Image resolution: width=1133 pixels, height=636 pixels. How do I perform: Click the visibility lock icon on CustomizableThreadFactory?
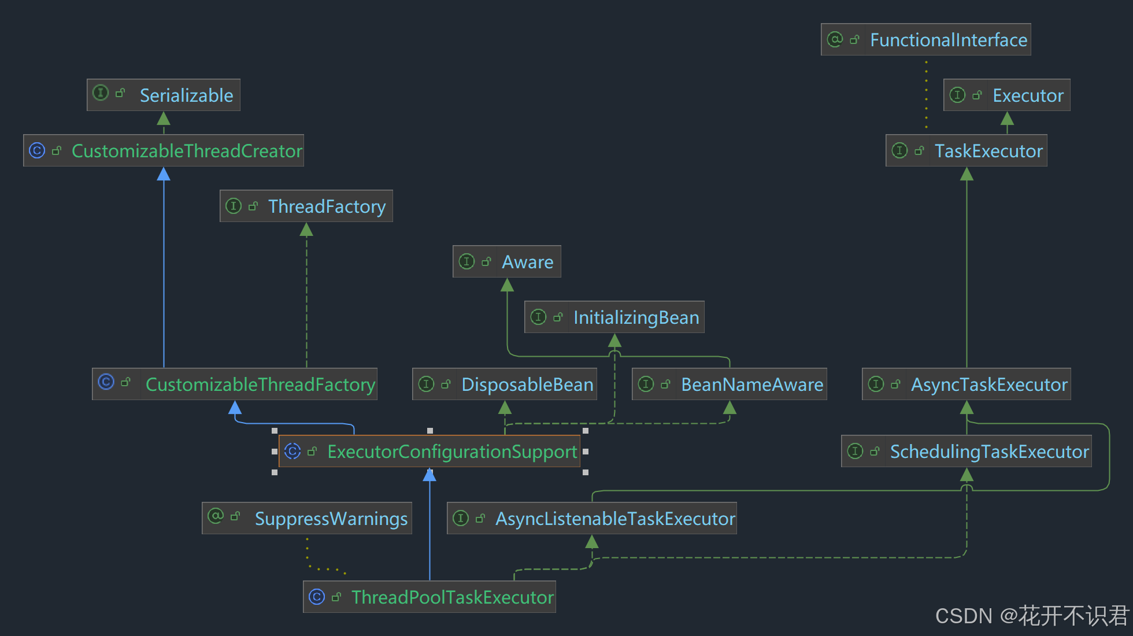(125, 382)
